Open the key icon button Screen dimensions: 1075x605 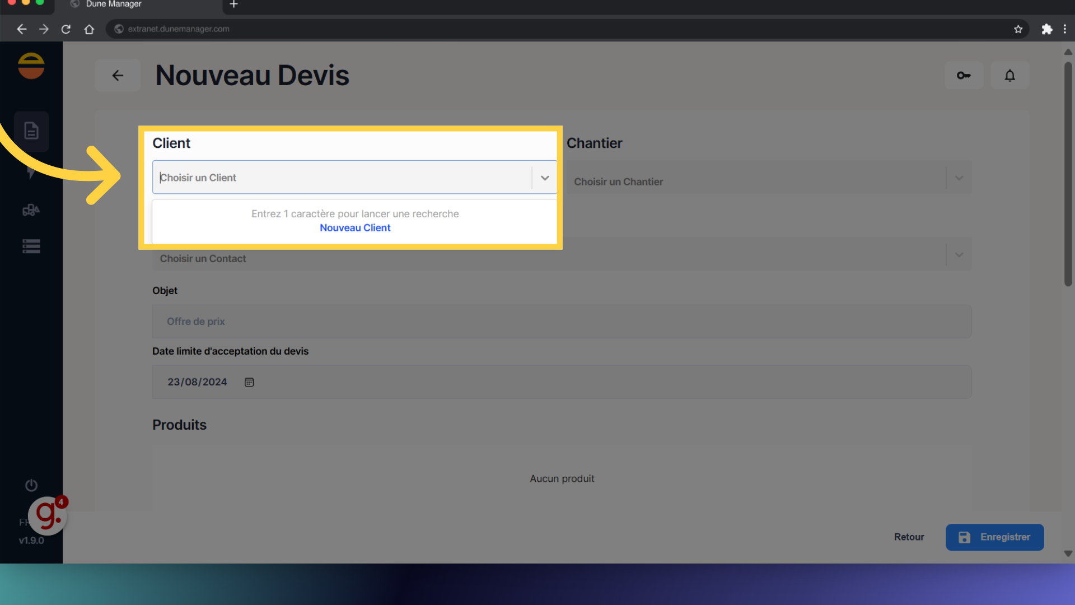click(964, 75)
